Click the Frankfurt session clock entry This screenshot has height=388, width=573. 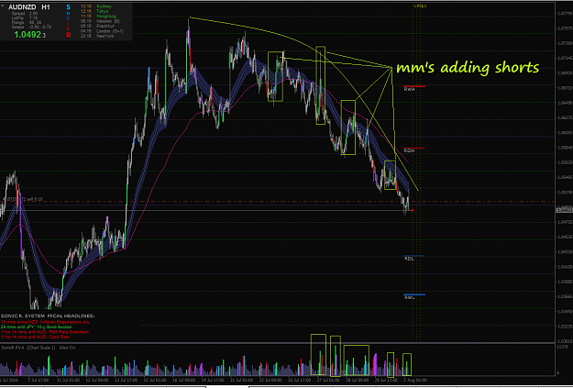coord(97,26)
